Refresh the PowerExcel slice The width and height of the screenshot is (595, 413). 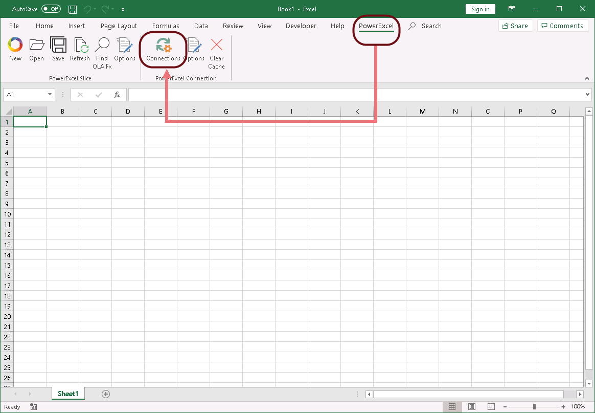(80, 49)
